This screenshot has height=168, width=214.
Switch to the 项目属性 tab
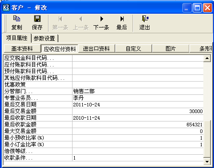pyautogui.click(x=17, y=38)
